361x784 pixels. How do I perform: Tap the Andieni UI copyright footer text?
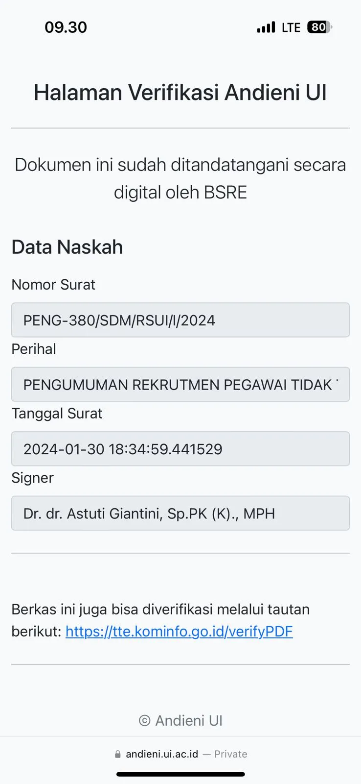pos(180,720)
